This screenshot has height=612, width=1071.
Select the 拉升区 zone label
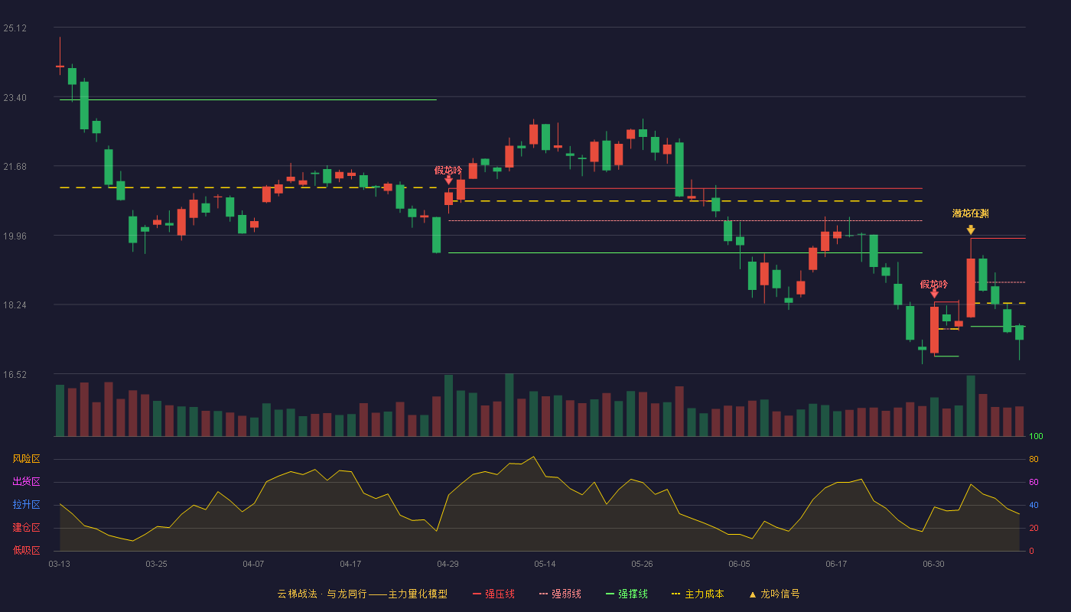coord(26,505)
